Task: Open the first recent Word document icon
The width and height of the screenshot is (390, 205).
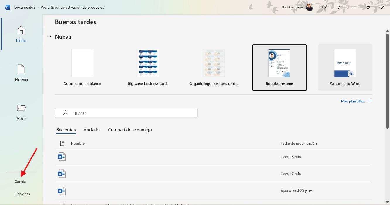Action: pyautogui.click(x=61, y=156)
